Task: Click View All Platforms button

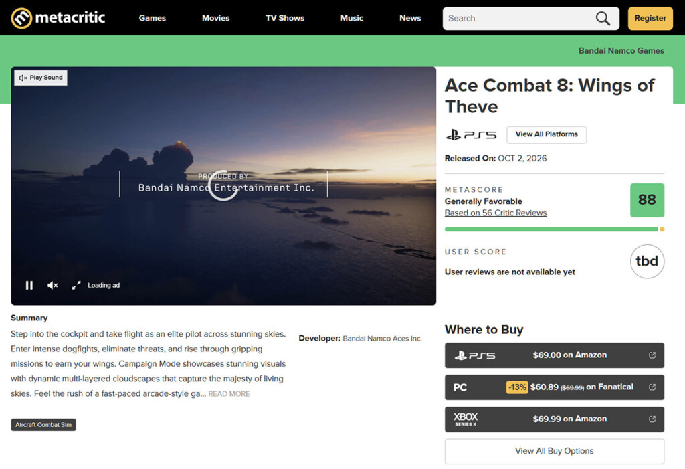Action: (x=547, y=134)
